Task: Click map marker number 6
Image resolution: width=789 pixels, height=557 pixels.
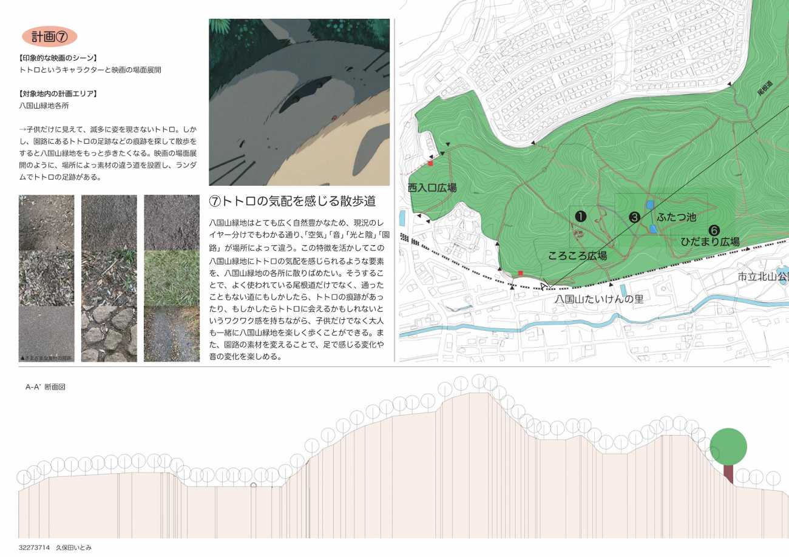Action: (714, 230)
